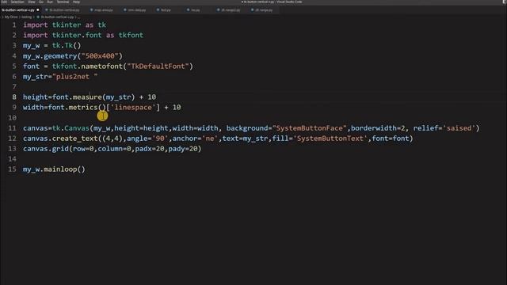Click the "TkDefaultFont" string on line 5
This screenshot has height=285, width=507.
(x=158, y=66)
